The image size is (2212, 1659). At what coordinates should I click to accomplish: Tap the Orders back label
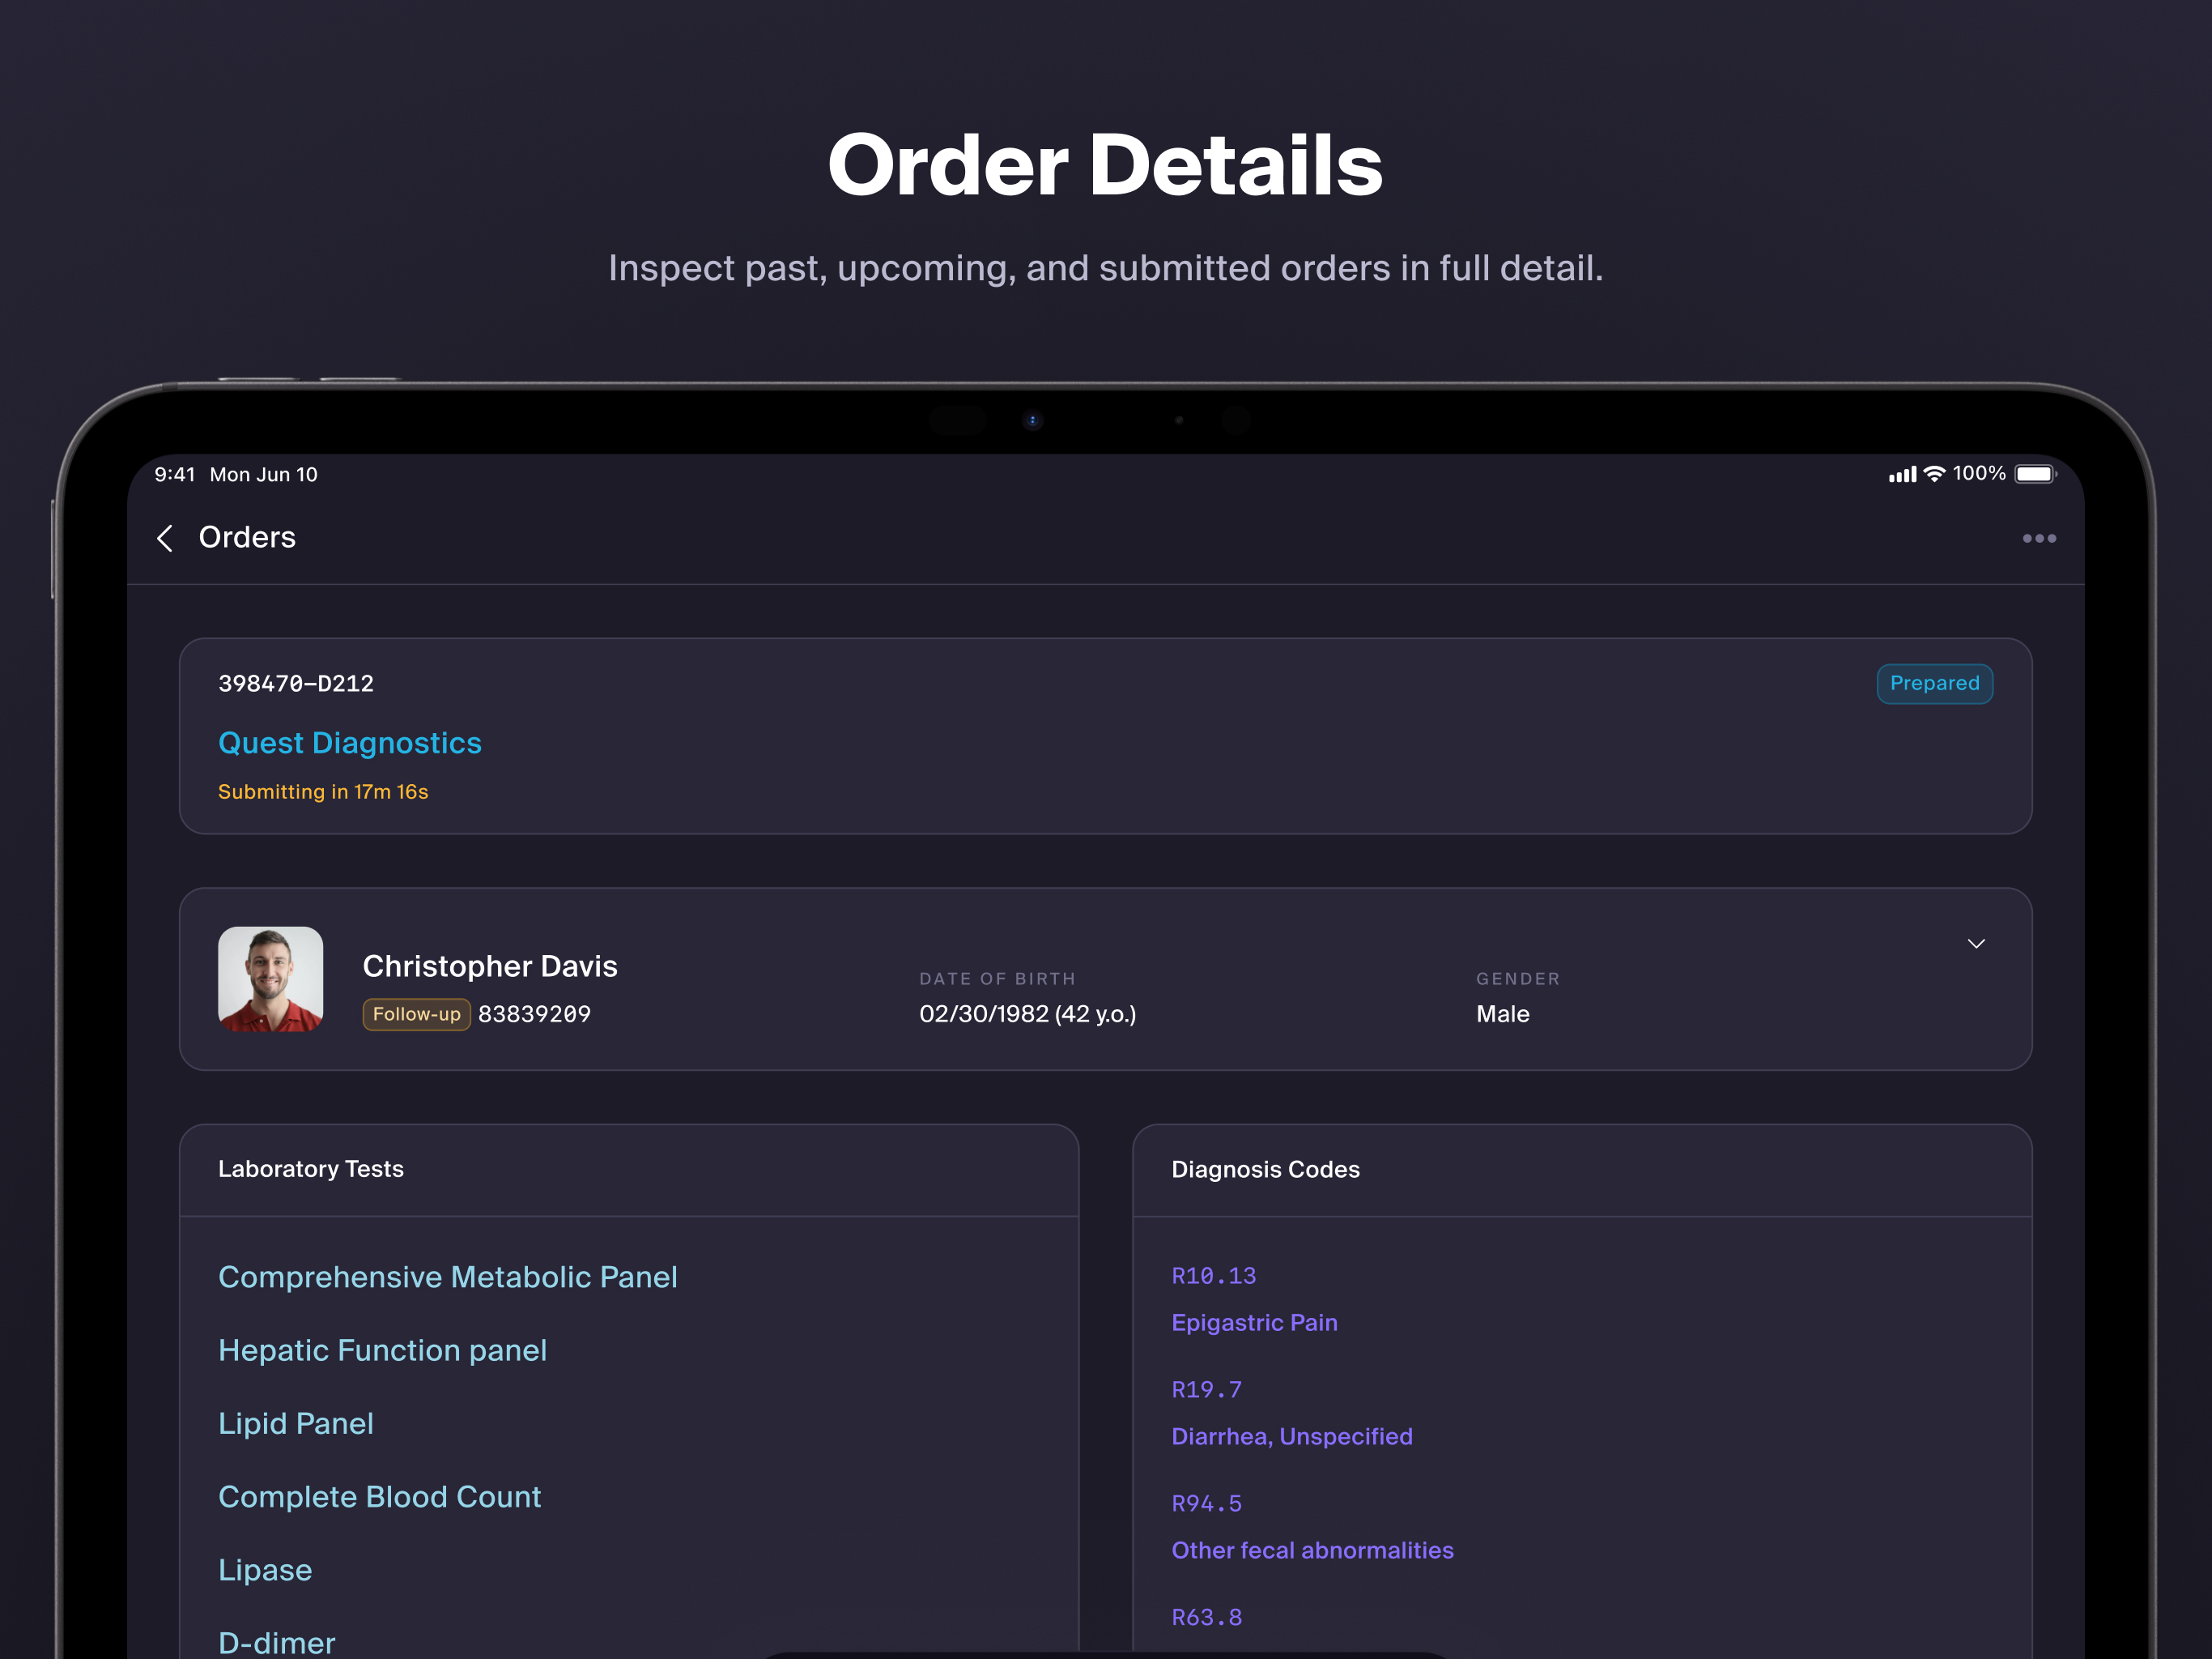pyautogui.click(x=247, y=537)
